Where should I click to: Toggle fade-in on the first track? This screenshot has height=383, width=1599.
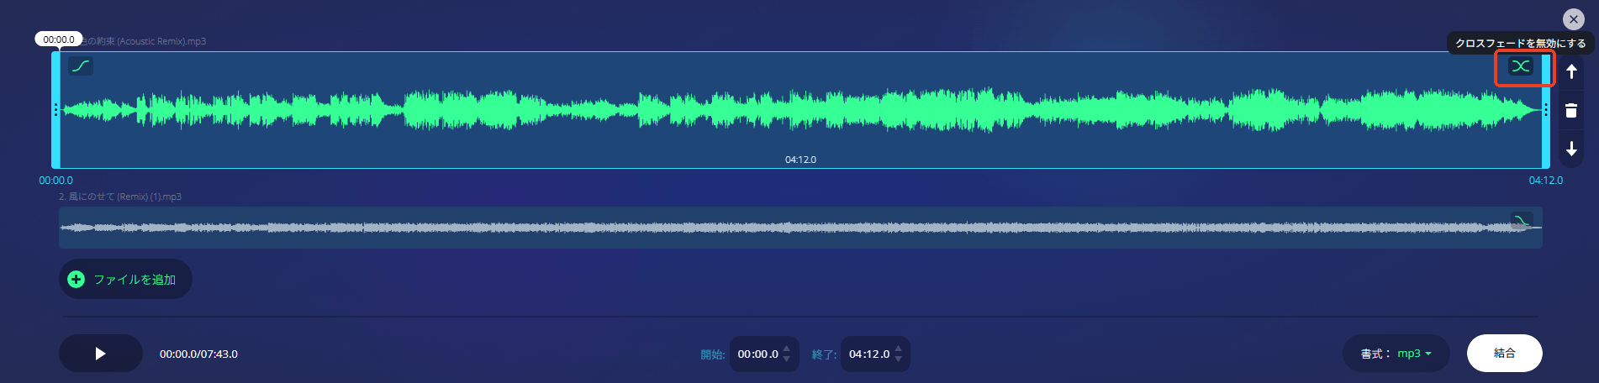pos(80,66)
